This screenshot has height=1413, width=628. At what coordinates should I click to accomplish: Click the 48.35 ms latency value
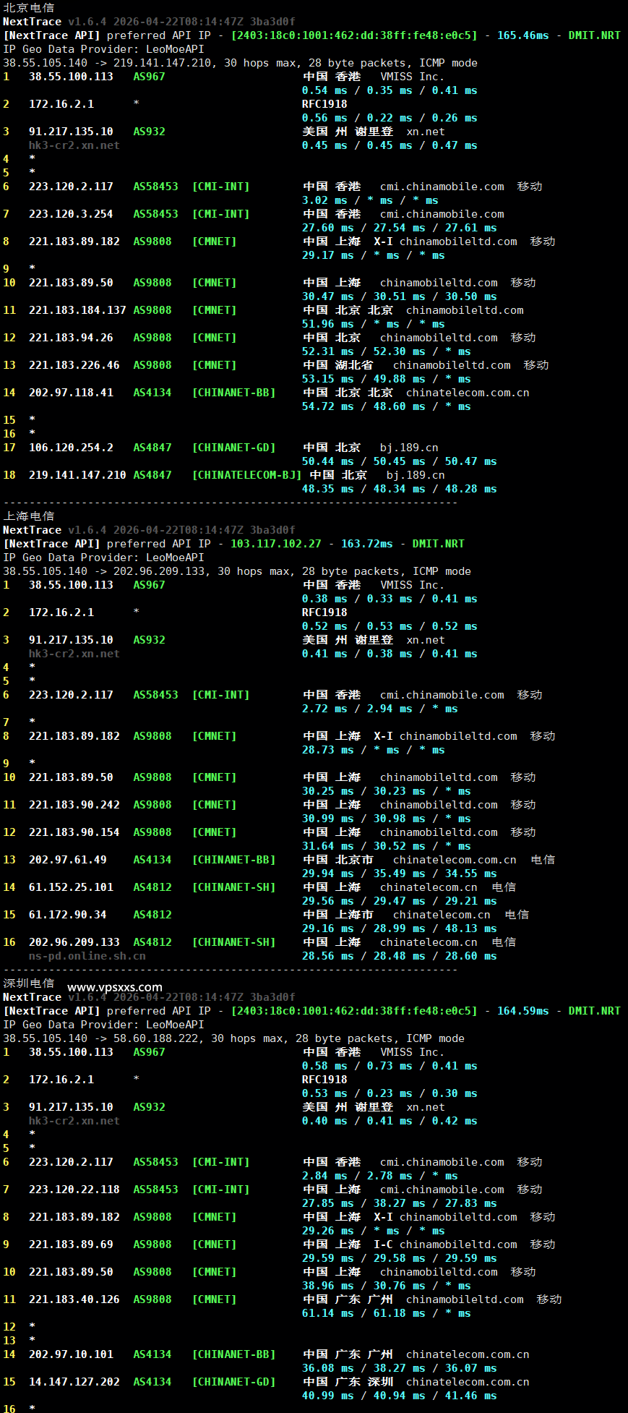point(328,489)
